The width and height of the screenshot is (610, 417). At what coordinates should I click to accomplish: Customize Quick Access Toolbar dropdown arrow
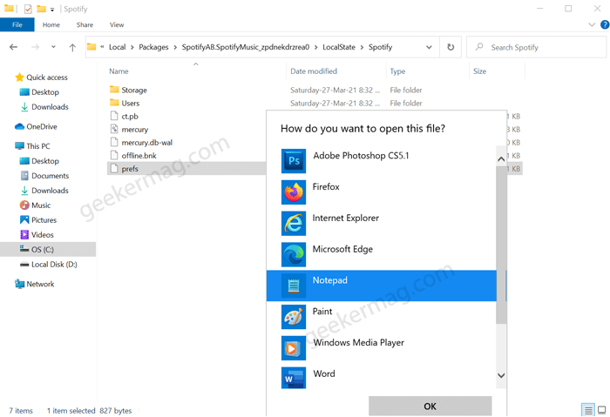point(52,10)
